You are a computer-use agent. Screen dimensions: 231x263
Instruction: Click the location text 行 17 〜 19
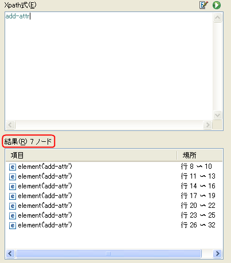[198, 196]
